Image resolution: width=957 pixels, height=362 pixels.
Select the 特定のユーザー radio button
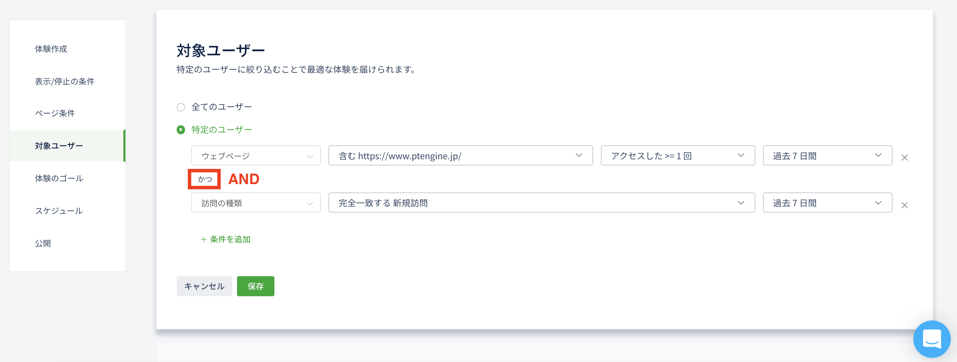pyautogui.click(x=181, y=130)
